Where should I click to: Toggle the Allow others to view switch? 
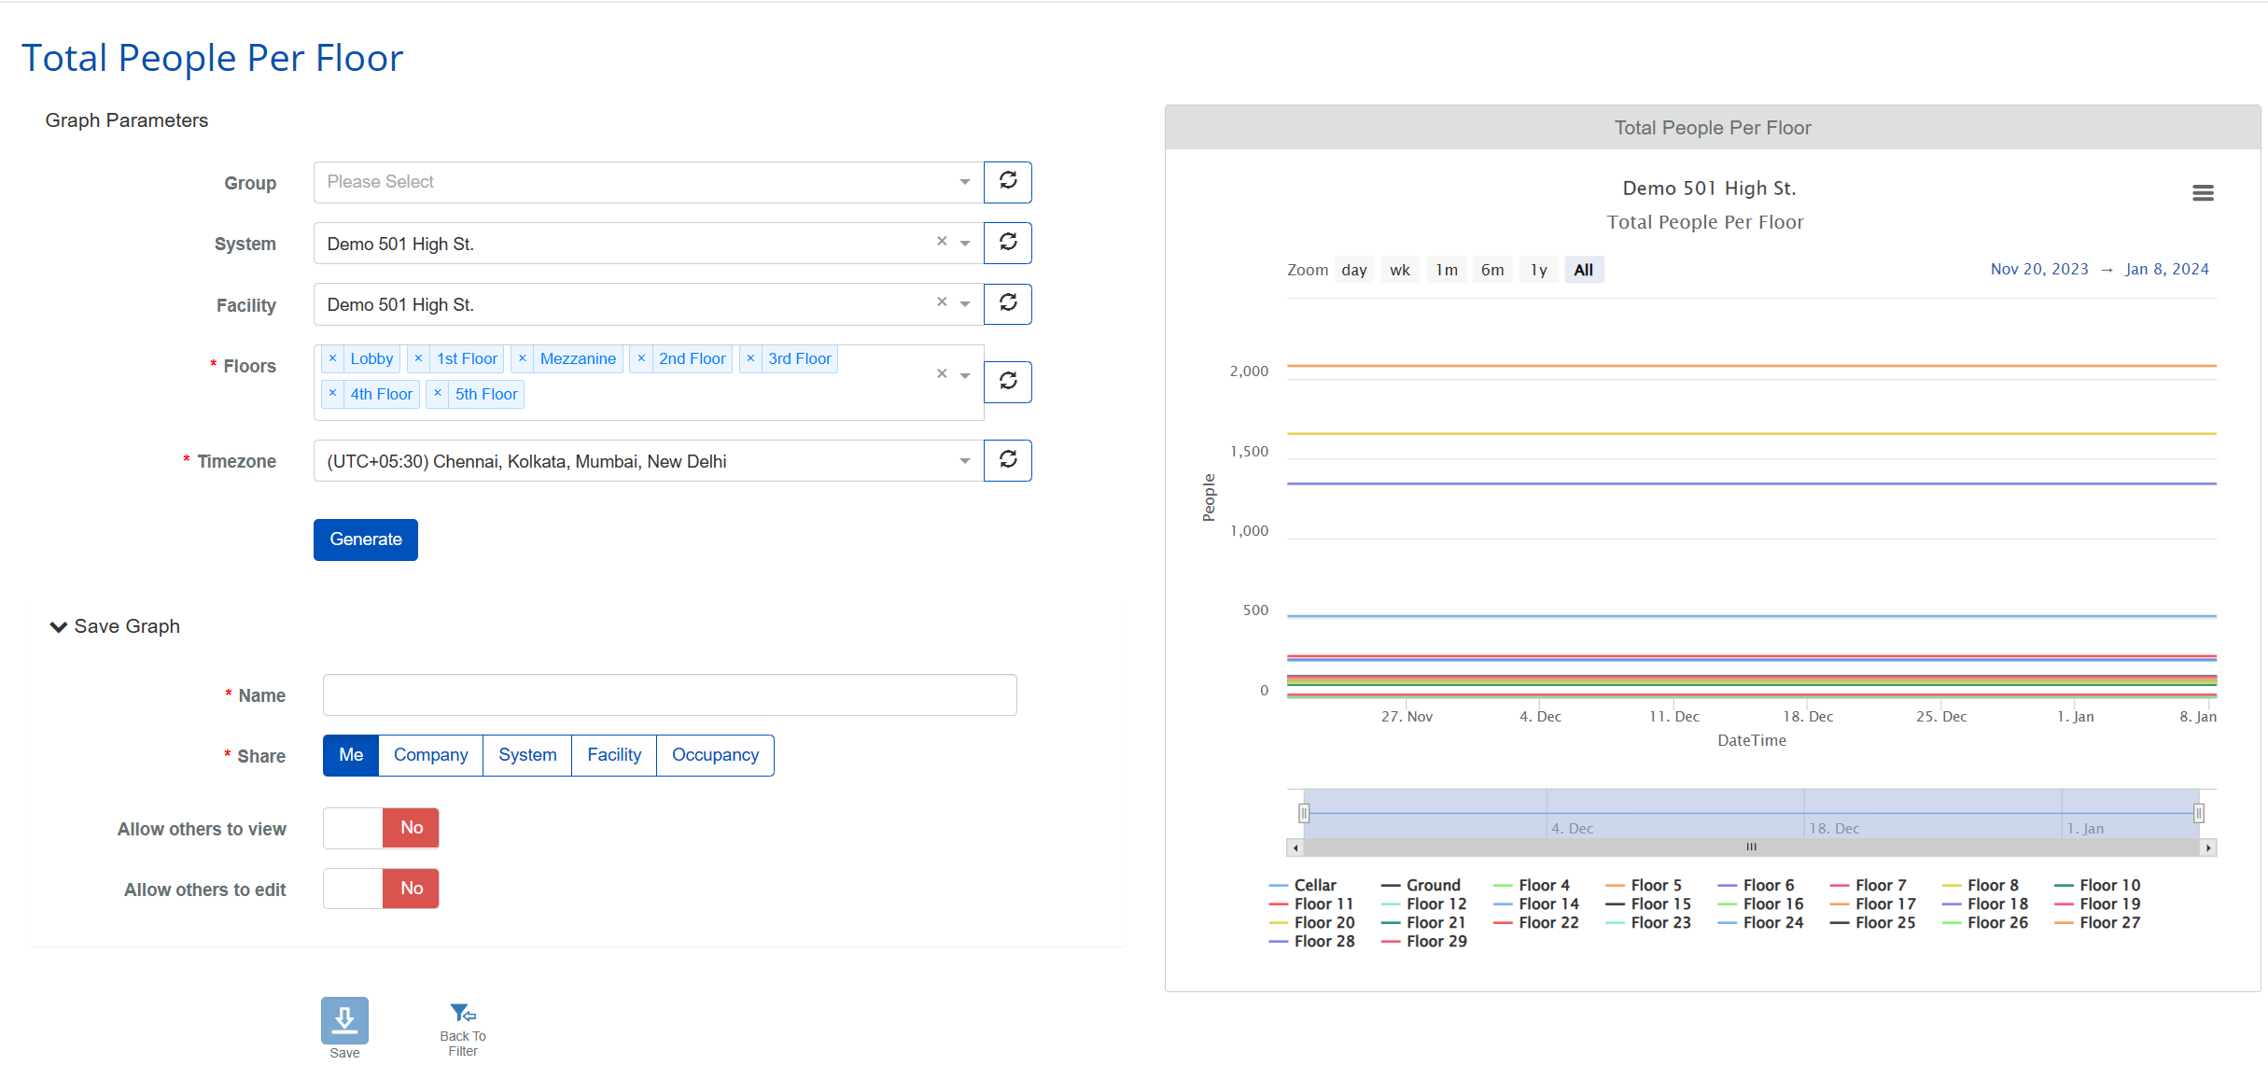pyautogui.click(x=381, y=828)
